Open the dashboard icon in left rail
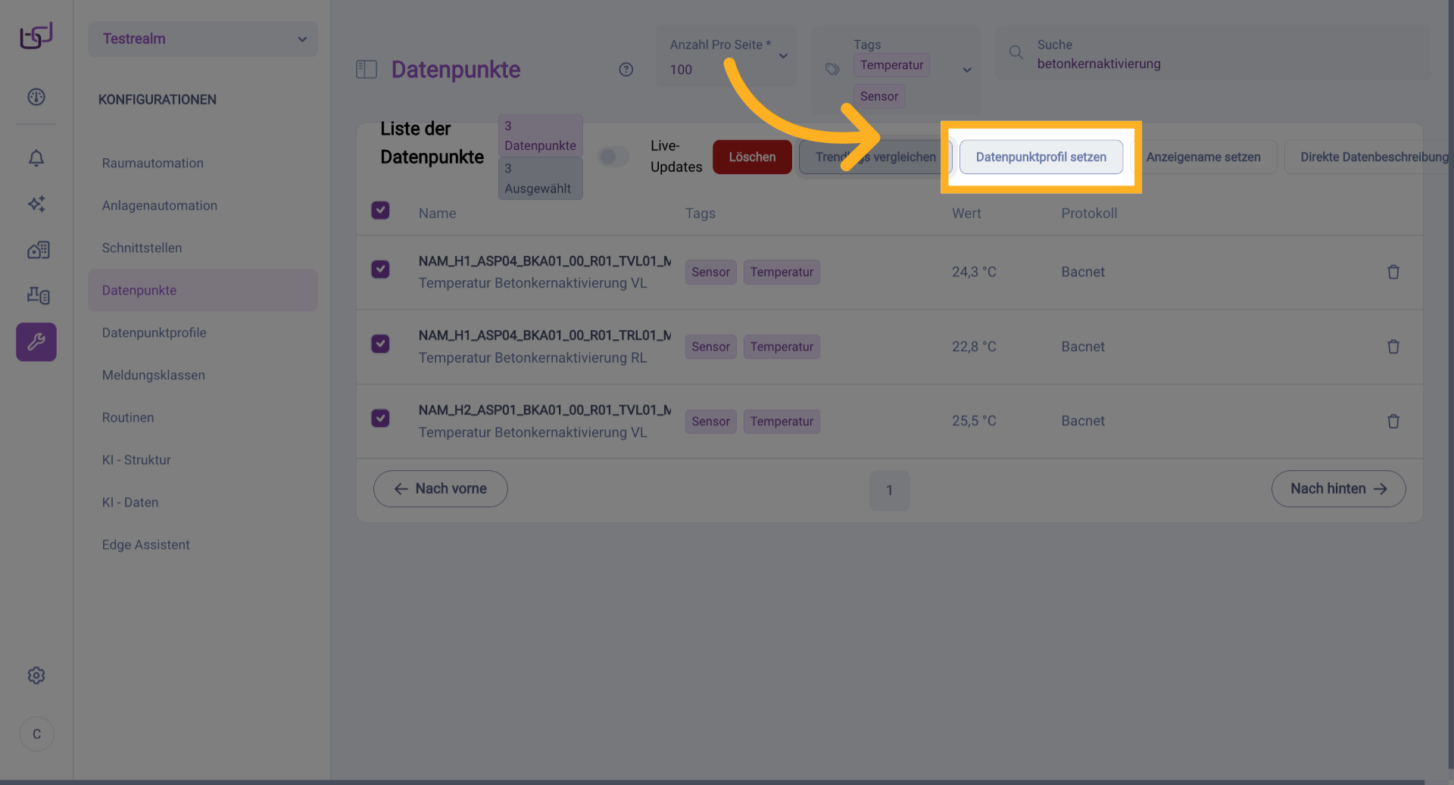 (x=36, y=97)
